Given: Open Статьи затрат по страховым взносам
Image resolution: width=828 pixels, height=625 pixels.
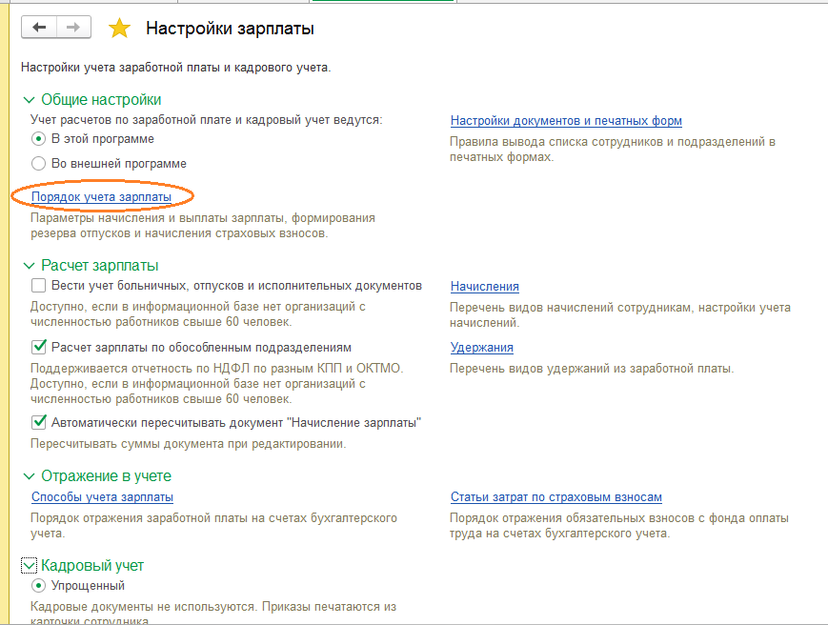Looking at the screenshot, I should (557, 497).
